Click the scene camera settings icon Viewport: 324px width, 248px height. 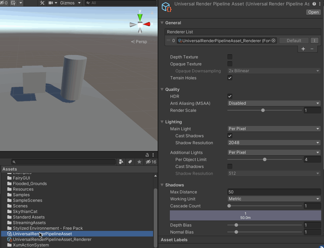[x=52, y=3]
